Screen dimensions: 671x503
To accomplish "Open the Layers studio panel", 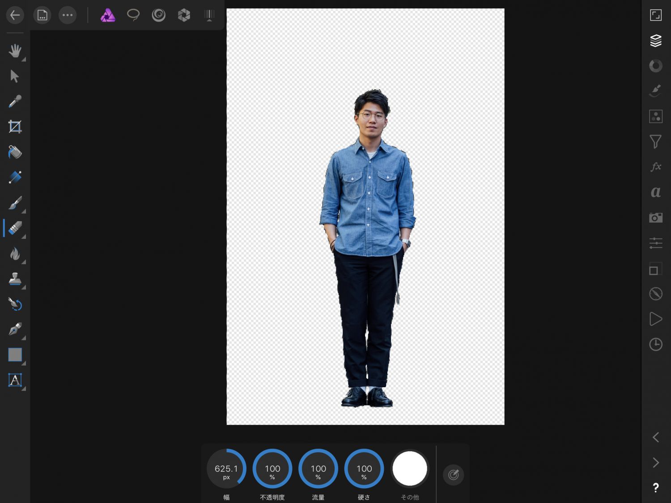I will pos(655,41).
